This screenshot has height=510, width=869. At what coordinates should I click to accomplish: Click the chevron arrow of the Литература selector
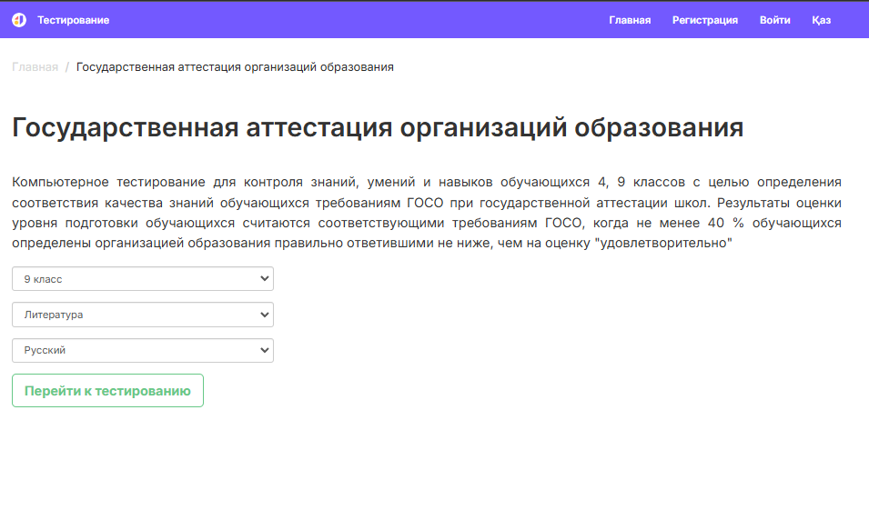tap(265, 315)
